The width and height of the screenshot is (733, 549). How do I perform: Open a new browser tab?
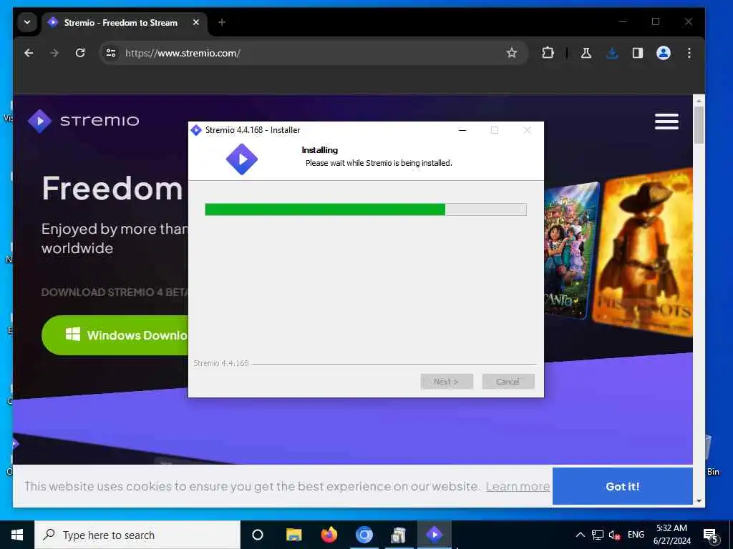coord(222,22)
